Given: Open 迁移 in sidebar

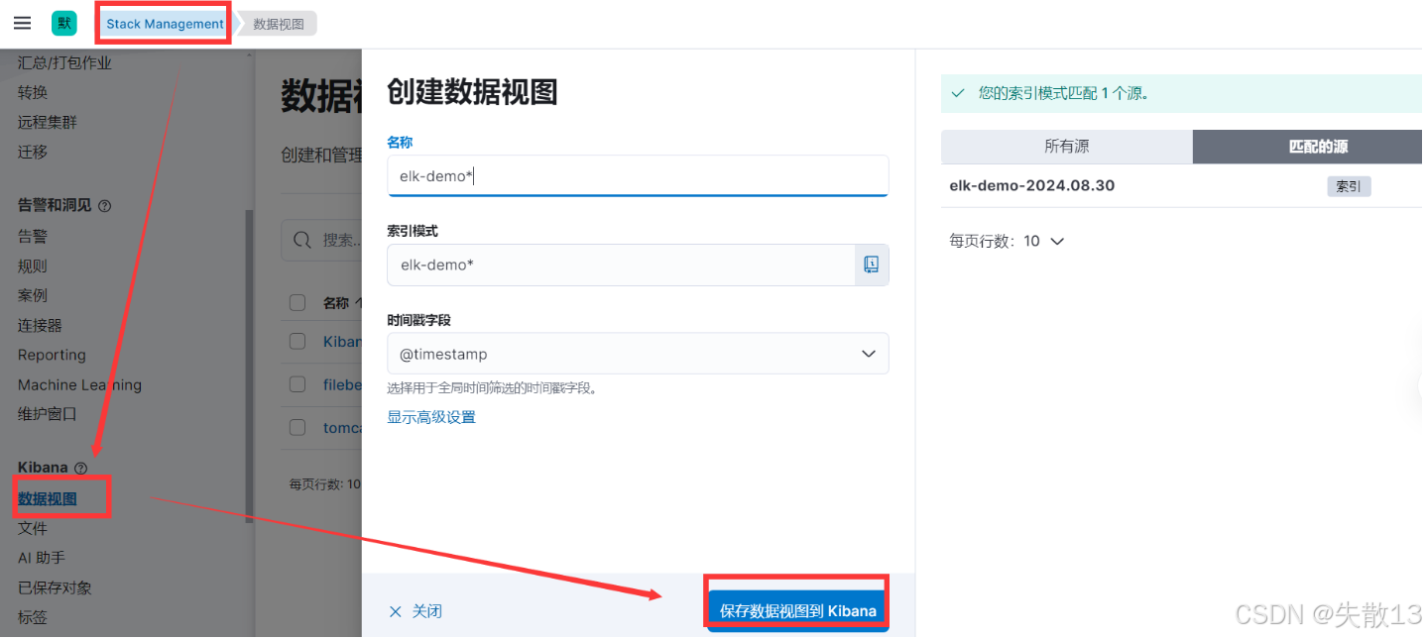Looking at the screenshot, I should [33, 152].
